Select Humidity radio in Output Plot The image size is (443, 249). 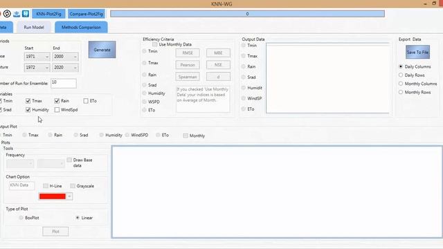click(x=102, y=135)
